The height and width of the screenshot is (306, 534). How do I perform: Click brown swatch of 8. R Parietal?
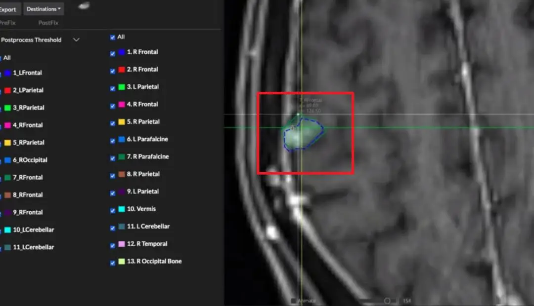coord(122,174)
